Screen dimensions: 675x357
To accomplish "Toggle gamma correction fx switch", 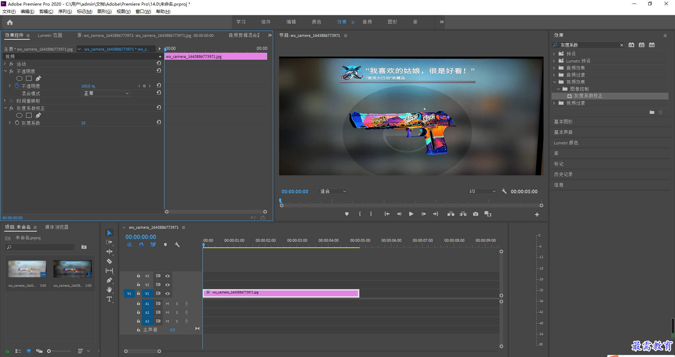I will coord(11,108).
